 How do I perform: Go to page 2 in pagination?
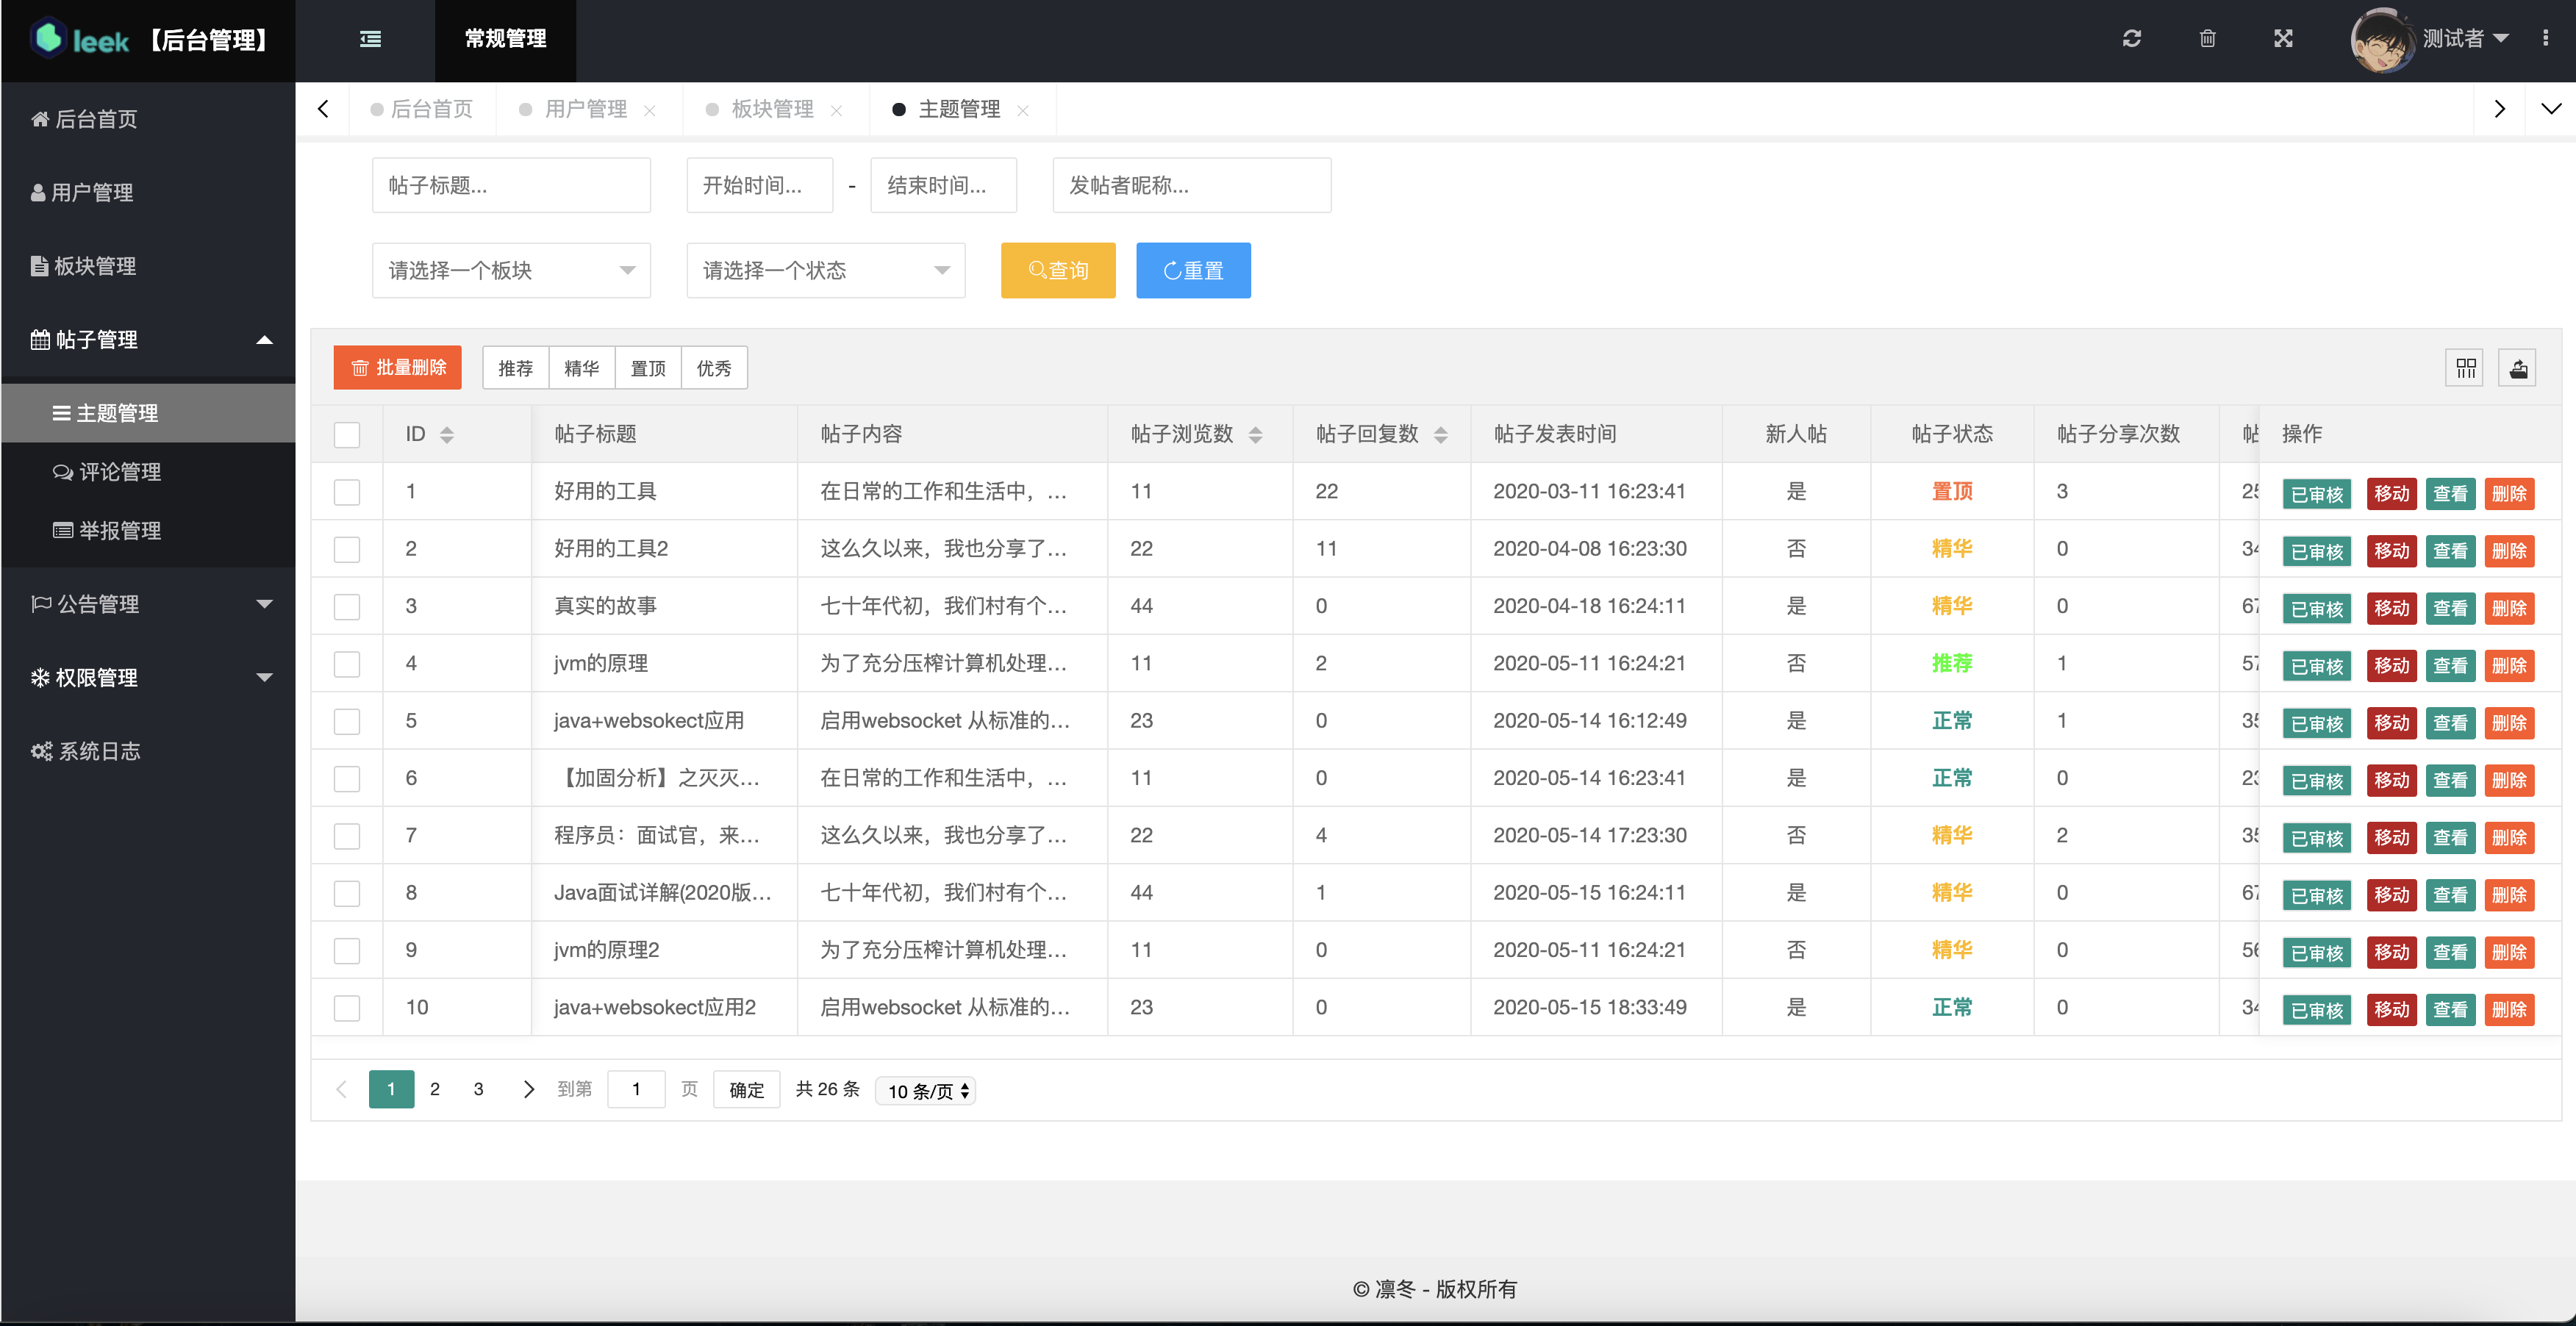435,1089
